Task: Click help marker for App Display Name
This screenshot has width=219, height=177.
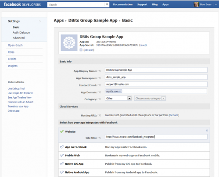Action: click(x=99, y=71)
